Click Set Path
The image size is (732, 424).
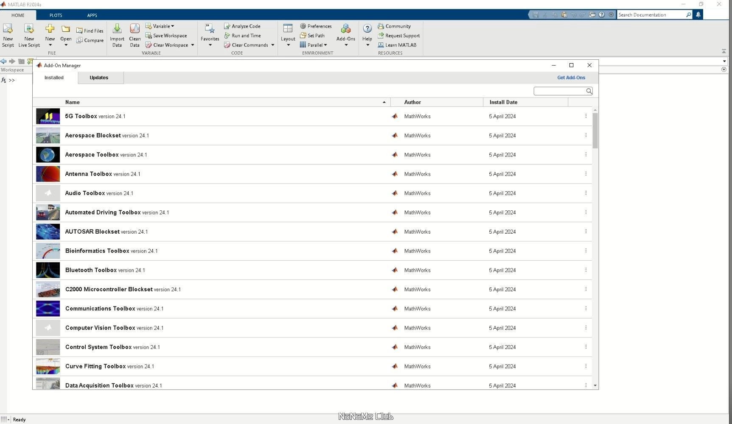(x=312, y=36)
